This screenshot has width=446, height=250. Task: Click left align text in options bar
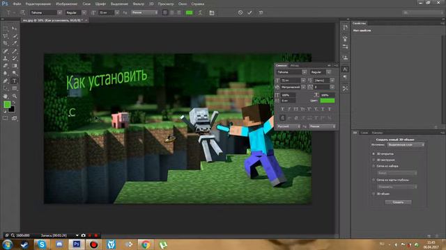coord(165,12)
